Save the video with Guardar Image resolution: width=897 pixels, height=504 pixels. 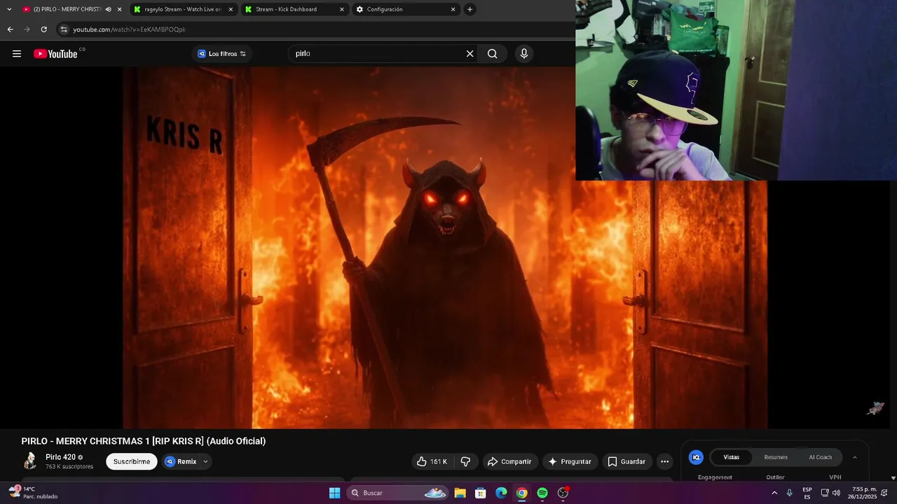pos(626,461)
